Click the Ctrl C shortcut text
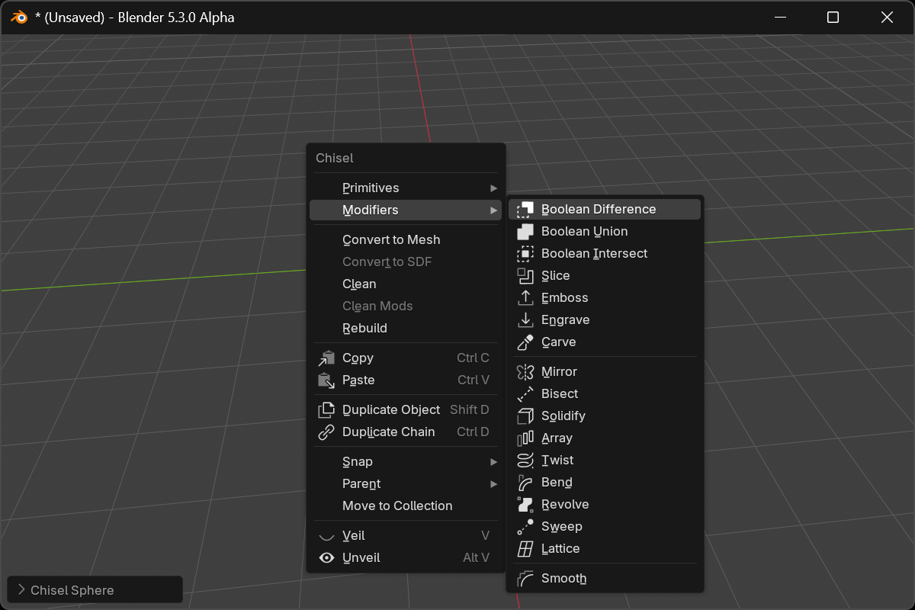The width and height of the screenshot is (915, 610). point(473,358)
